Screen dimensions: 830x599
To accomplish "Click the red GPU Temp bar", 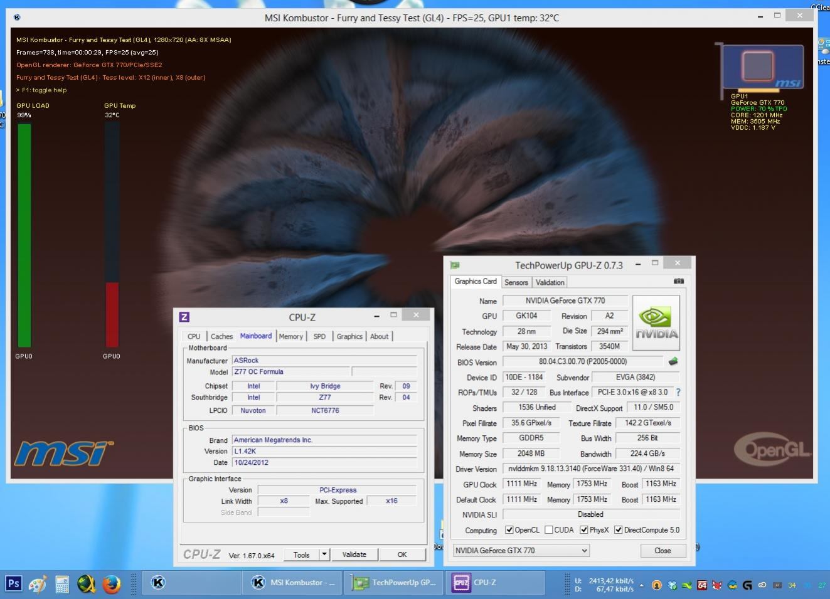I will pyautogui.click(x=112, y=314).
